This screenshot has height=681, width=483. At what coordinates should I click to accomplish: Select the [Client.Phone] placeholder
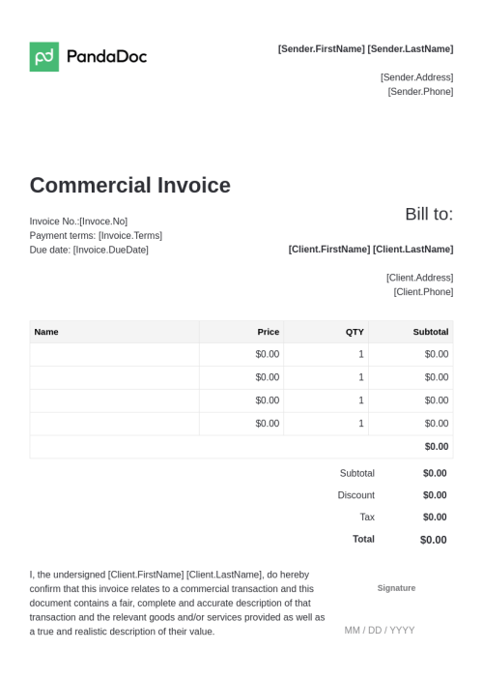tap(423, 292)
